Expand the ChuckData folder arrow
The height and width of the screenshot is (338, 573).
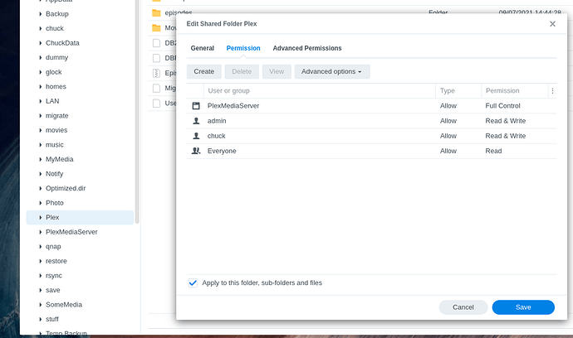pos(40,43)
